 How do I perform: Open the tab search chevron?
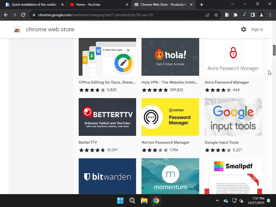point(233,4)
